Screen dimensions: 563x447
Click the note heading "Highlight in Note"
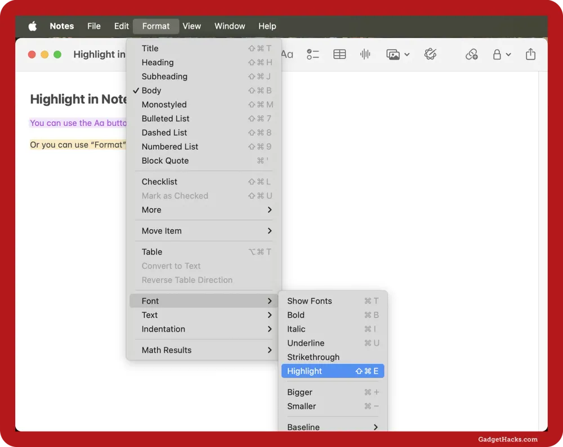point(78,99)
